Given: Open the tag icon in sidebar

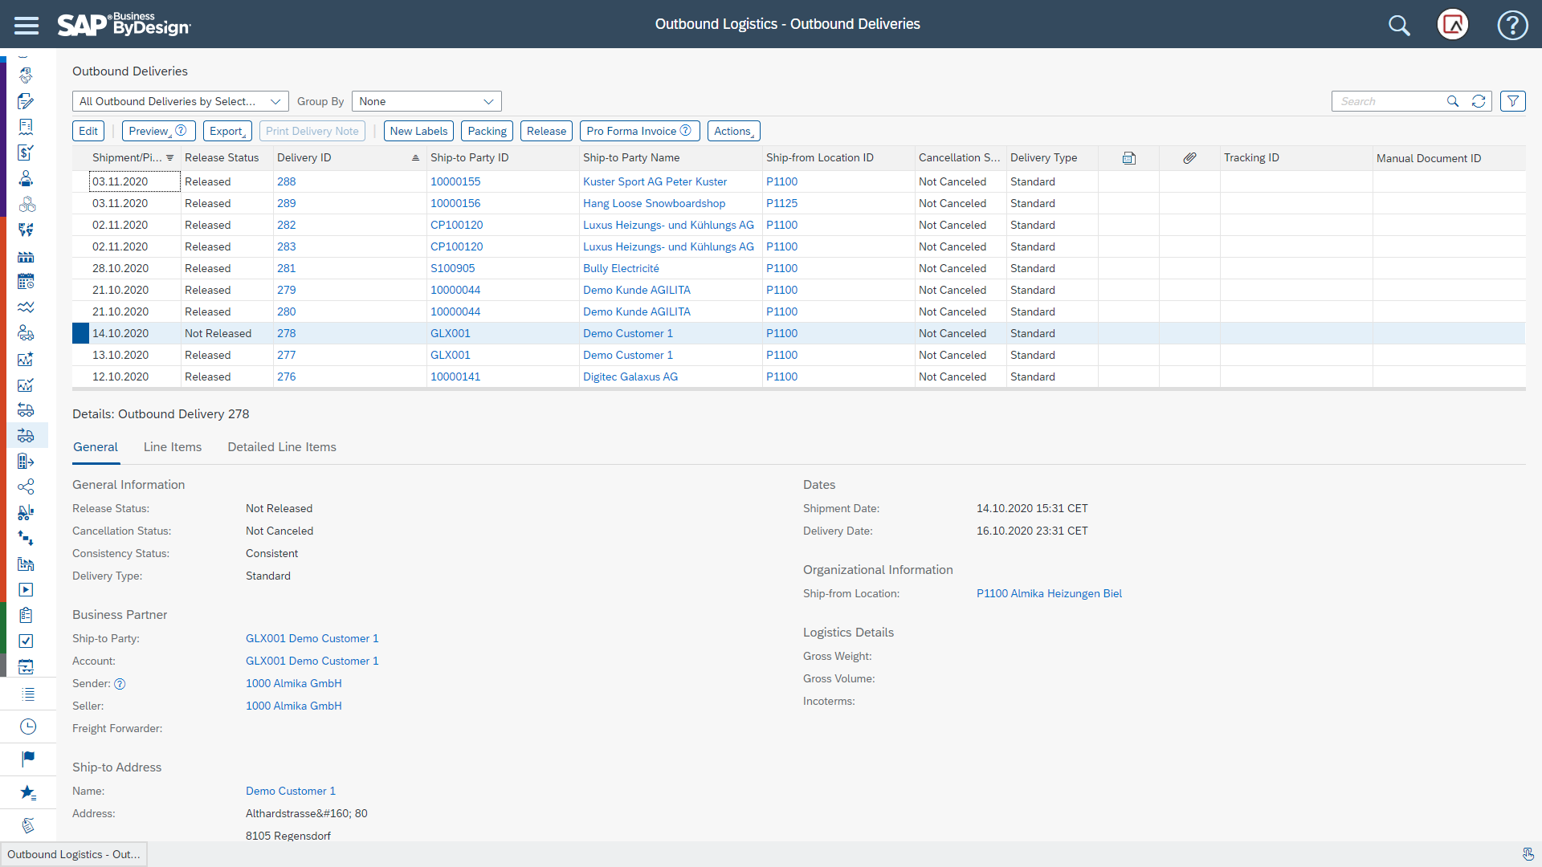Looking at the screenshot, I should (x=28, y=825).
